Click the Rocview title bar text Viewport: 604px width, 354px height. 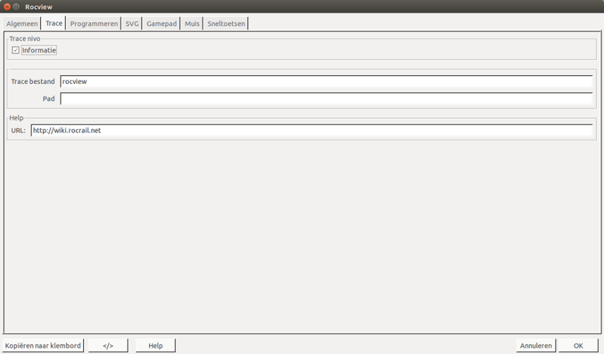pos(39,7)
